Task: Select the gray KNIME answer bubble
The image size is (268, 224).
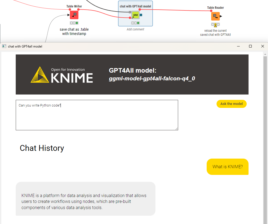Action: click(85, 199)
